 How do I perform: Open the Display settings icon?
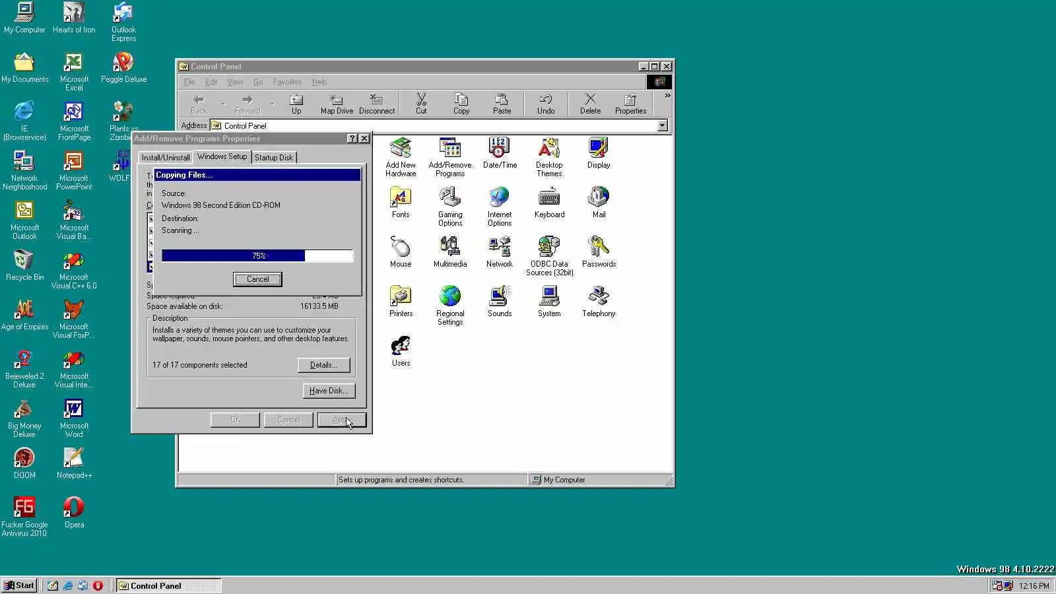coord(599,153)
